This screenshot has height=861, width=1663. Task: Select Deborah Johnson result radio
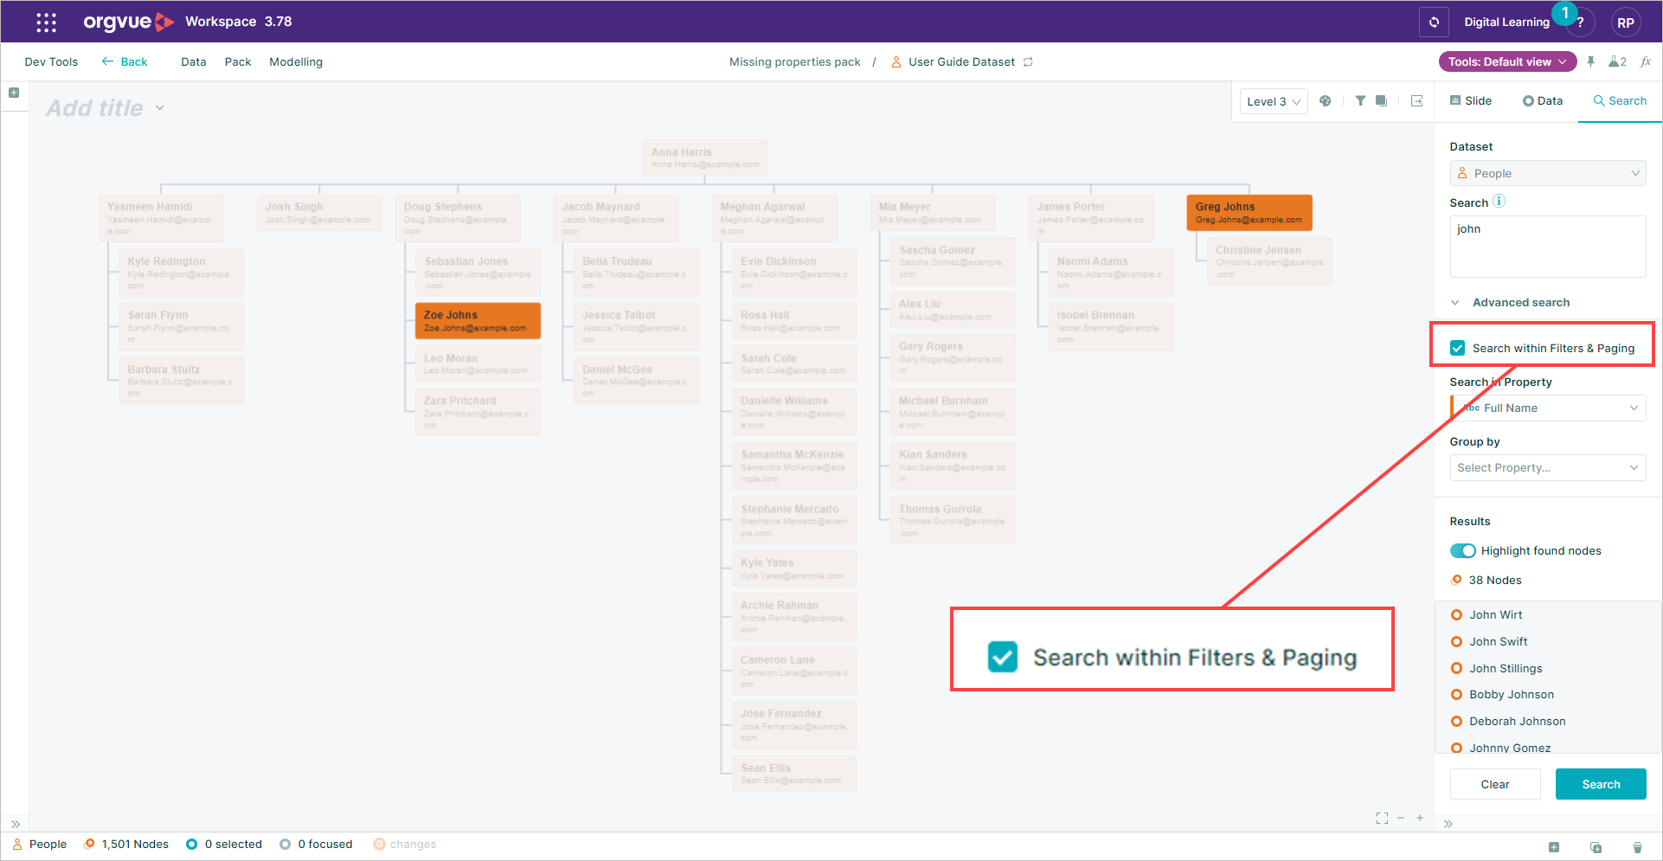click(x=1456, y=721)
